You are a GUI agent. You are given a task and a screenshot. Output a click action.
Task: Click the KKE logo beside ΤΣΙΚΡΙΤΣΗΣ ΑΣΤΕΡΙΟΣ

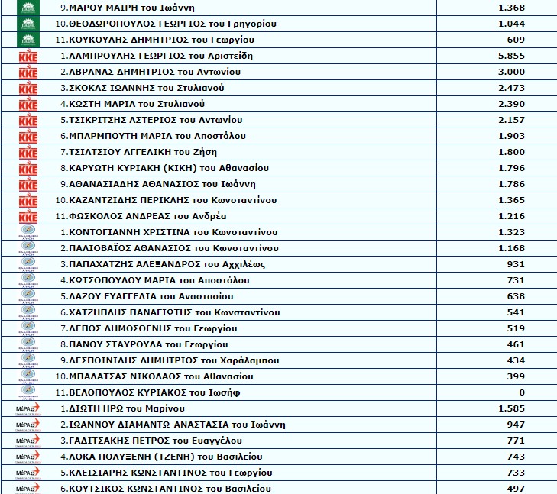click(28, 121)
